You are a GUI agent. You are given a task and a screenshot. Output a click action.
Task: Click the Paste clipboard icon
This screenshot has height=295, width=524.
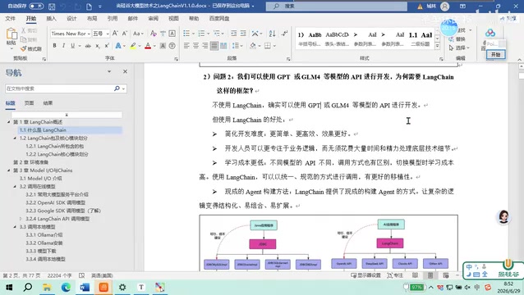tap(11, 34)
